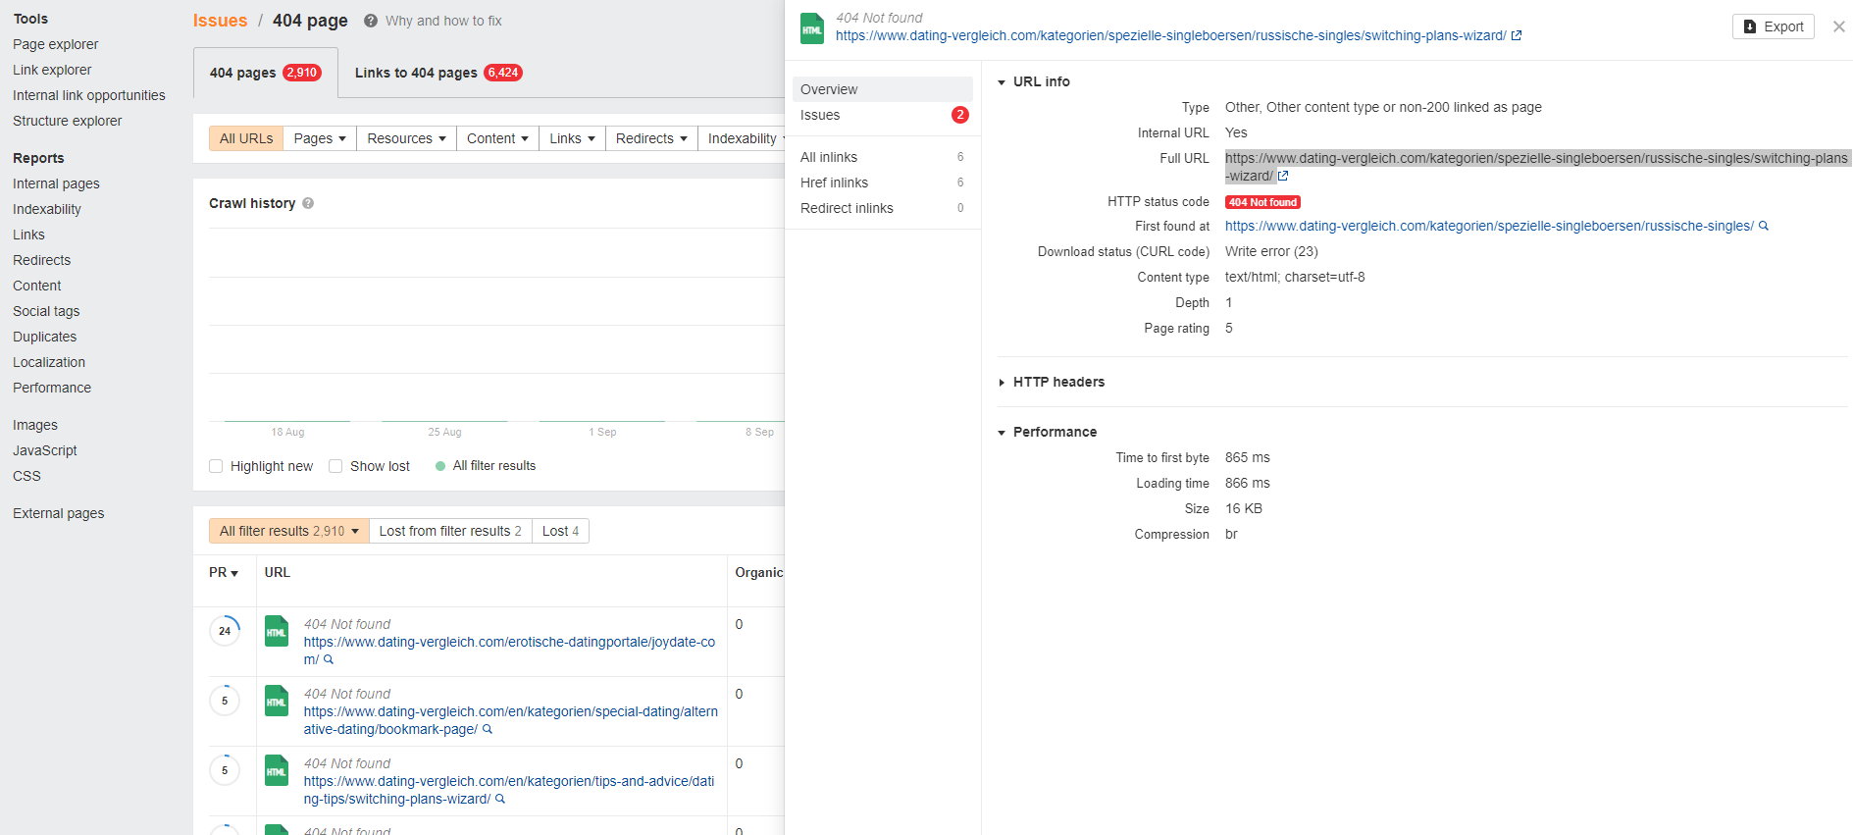Open the Performance report in the sidebar
1853x835 pixels.
click(52, 388)
